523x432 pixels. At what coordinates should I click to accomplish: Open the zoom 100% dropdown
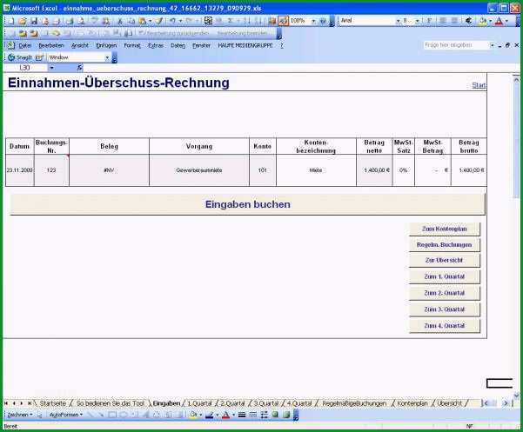click(313, 21)
